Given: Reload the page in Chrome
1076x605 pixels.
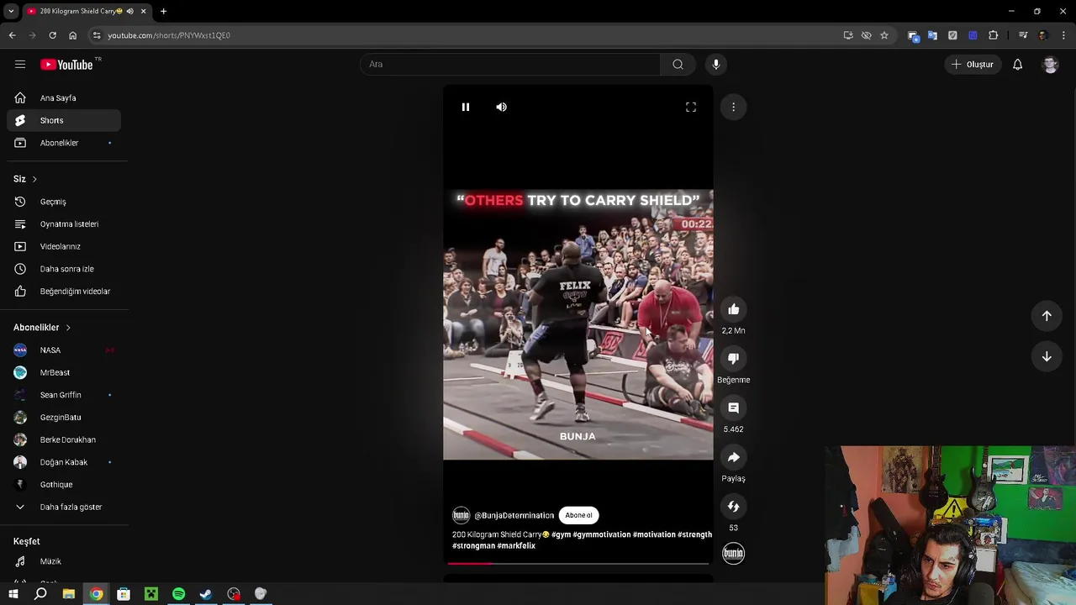Looking at the screenshot, I should pyautogui.click(x=52, y=35).
